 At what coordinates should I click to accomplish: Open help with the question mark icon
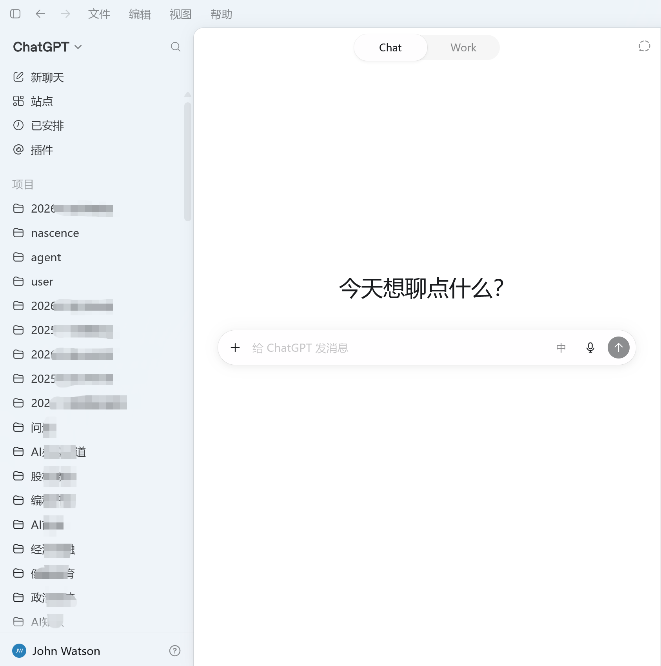175,651
